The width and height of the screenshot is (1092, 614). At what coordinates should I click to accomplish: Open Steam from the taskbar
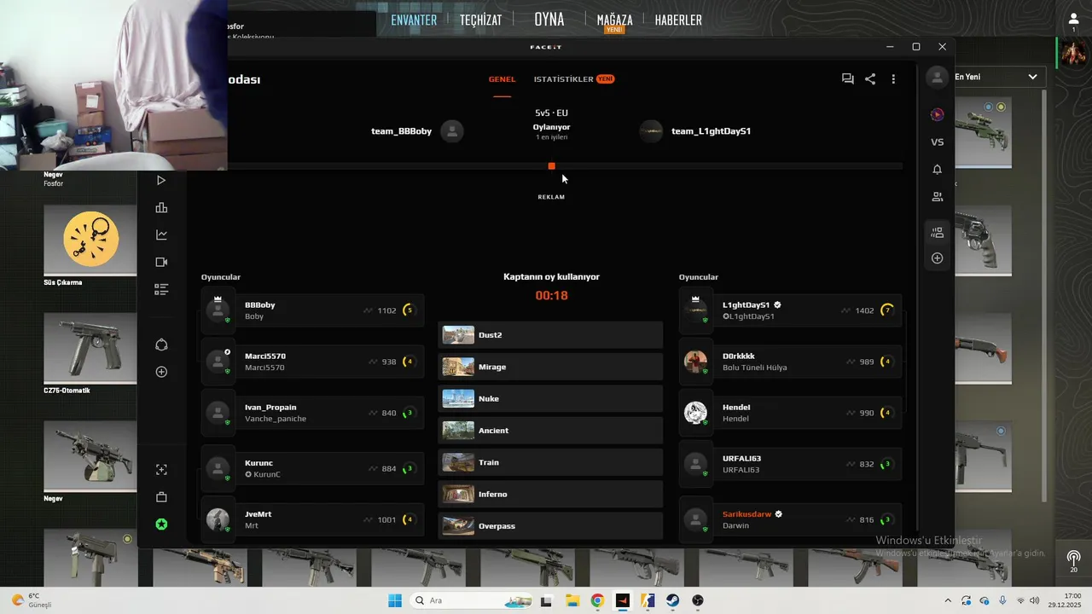(672, 600)
